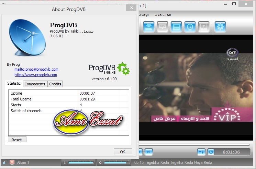Click the refresh loop icon beside the timer

211,152
